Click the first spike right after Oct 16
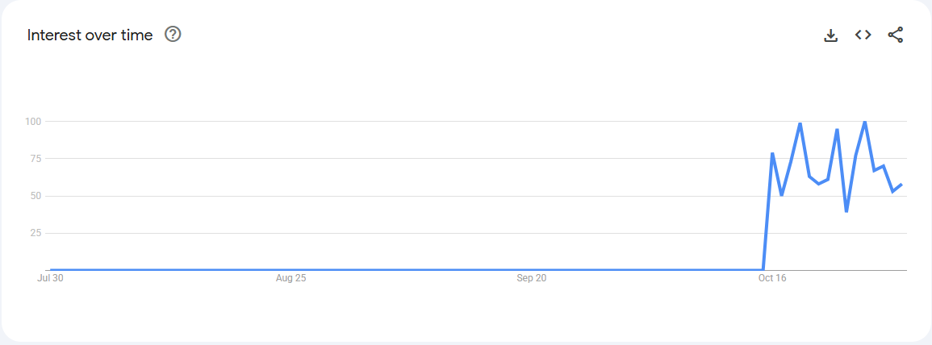932x345 pixels. [x=772, y=153]
